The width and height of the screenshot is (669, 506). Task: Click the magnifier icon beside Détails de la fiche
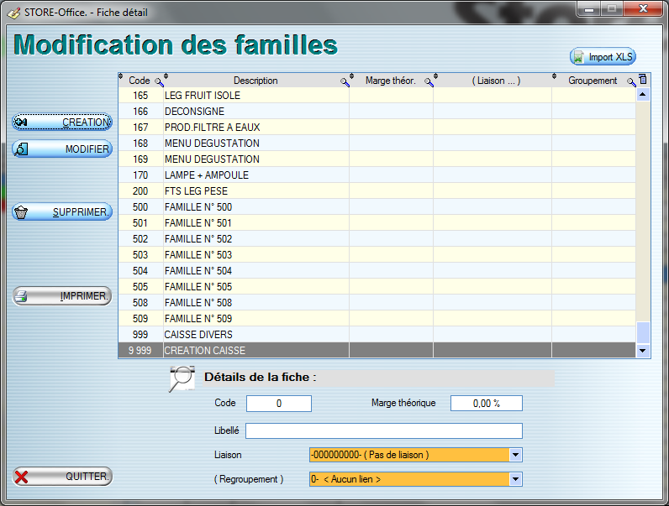[182, 379]
